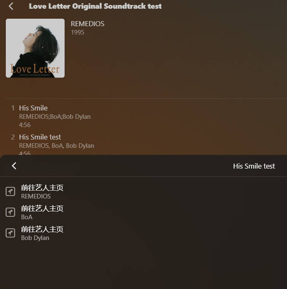The image size is (287, 289).
Task: Click artist page icon next to Bob Dylan
Action: click(10, 233)
